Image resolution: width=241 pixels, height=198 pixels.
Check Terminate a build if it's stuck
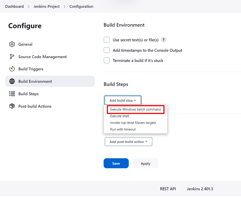click(107, 60)
